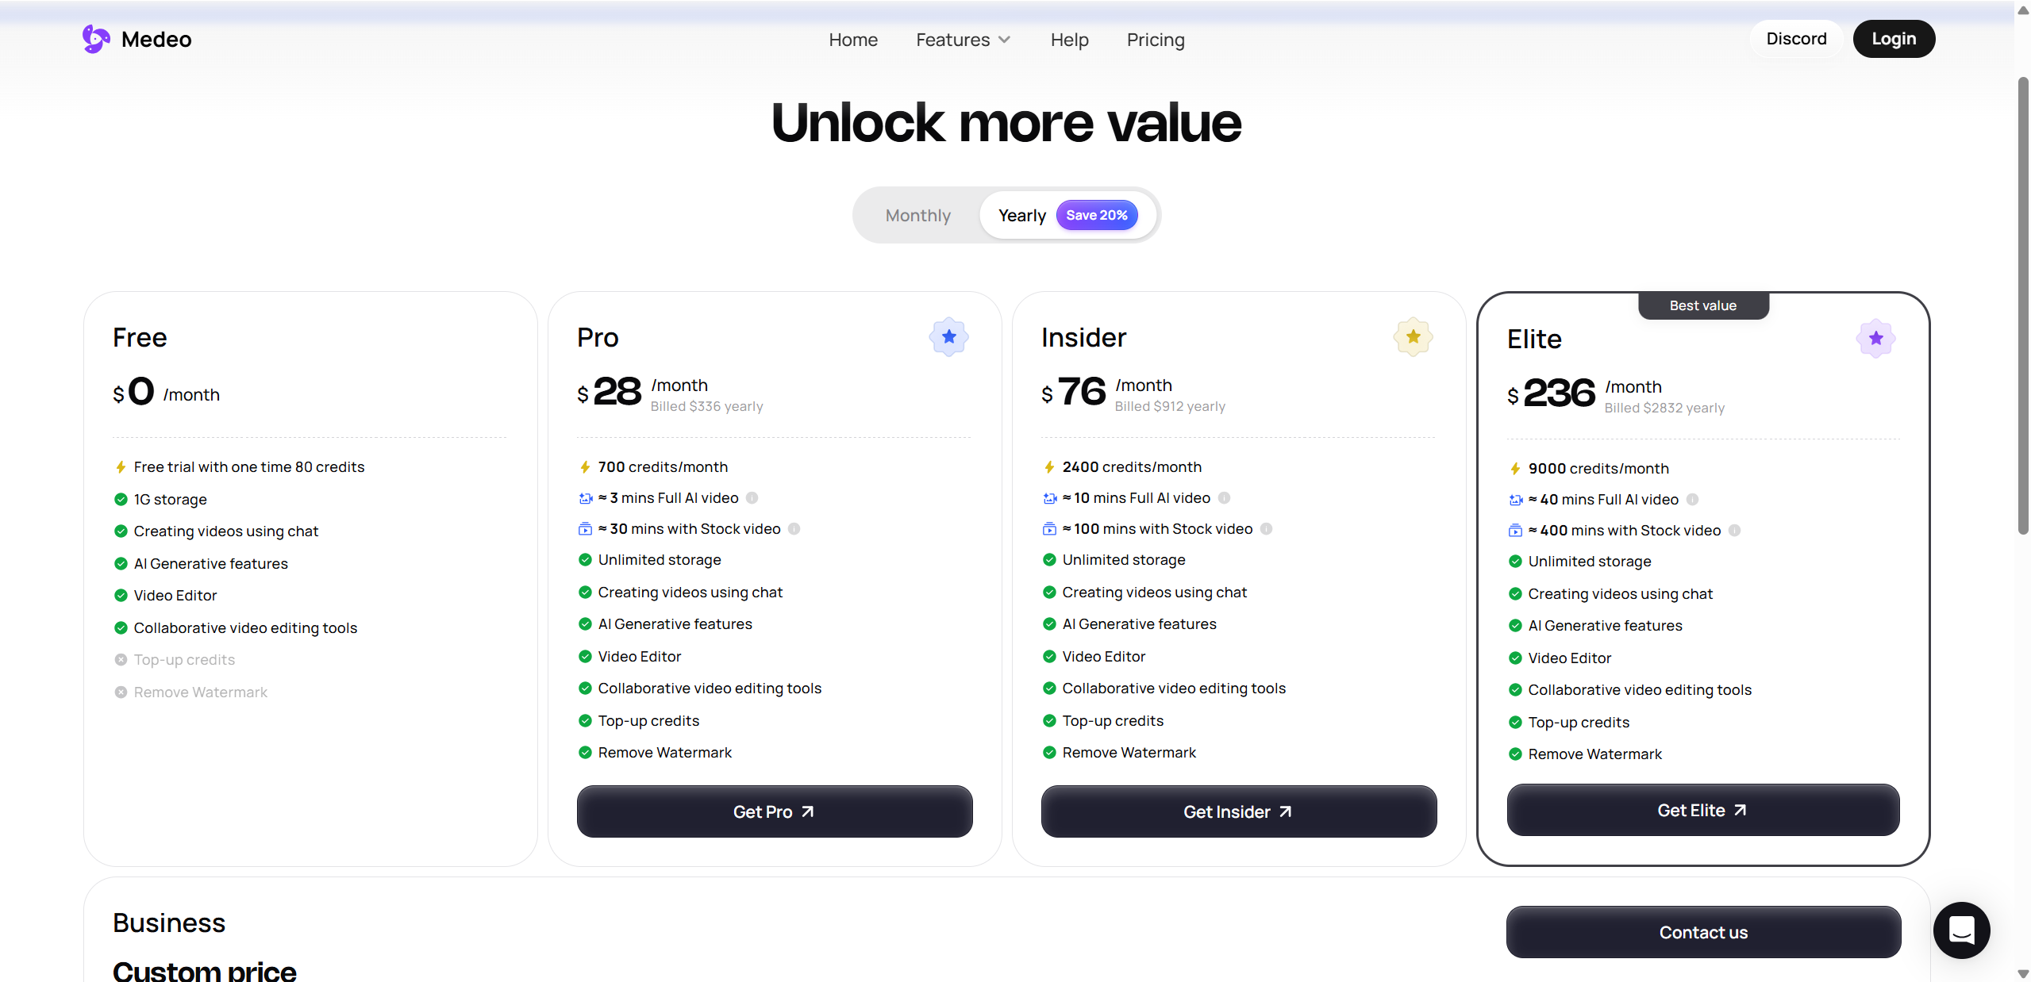Image resolution: width=2031 pixels, height=982 pixels.
Task: Click the Save 20% badge
Action: coord(1096,216)
